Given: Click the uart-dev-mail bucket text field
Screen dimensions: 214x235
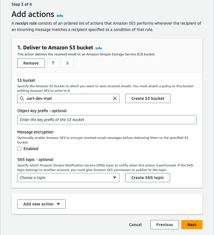Looking at the screenshot, I should 66,98.
